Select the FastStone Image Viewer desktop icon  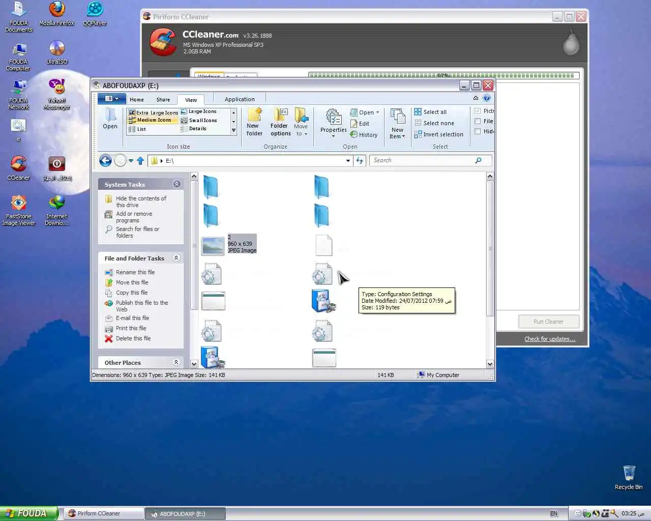[x=19, y=210]
